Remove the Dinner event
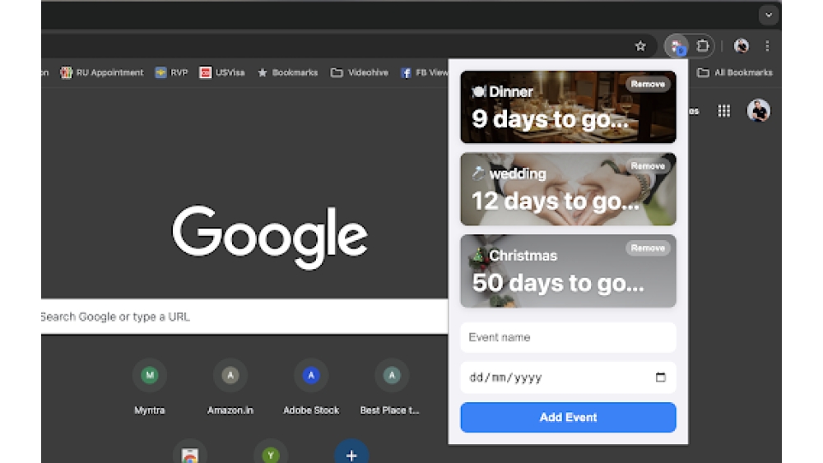 coord(648,84)
